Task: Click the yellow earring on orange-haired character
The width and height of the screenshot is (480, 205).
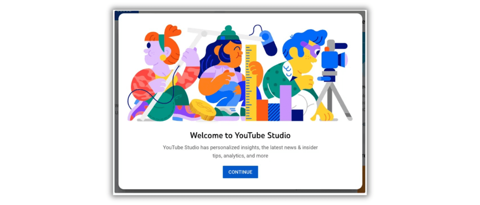Action: (163, 58)
